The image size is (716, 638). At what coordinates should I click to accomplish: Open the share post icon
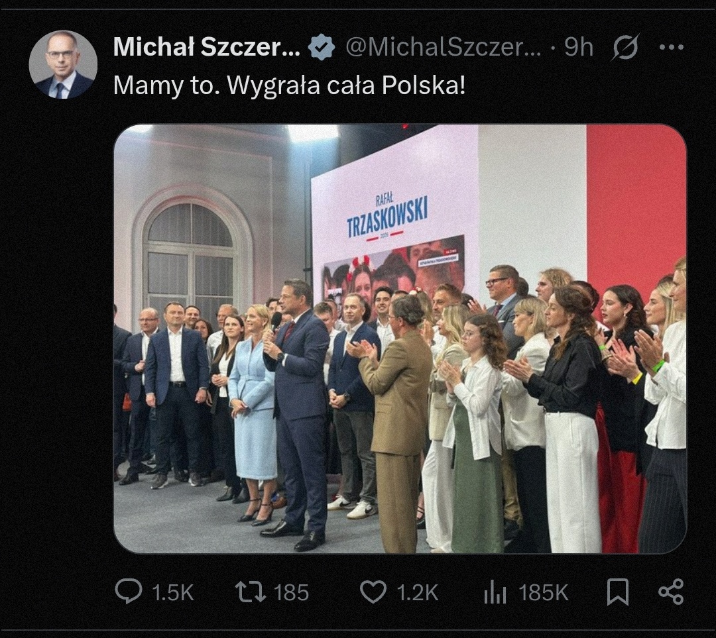click(670, 591)
